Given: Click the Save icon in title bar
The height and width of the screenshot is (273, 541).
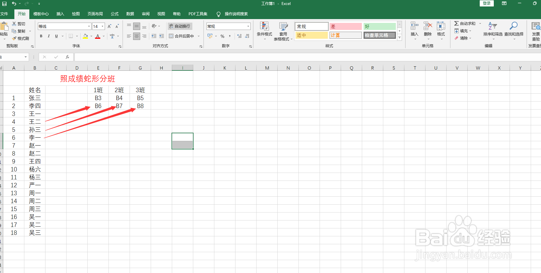Looking at the screenshot, I should pos(4,4).
